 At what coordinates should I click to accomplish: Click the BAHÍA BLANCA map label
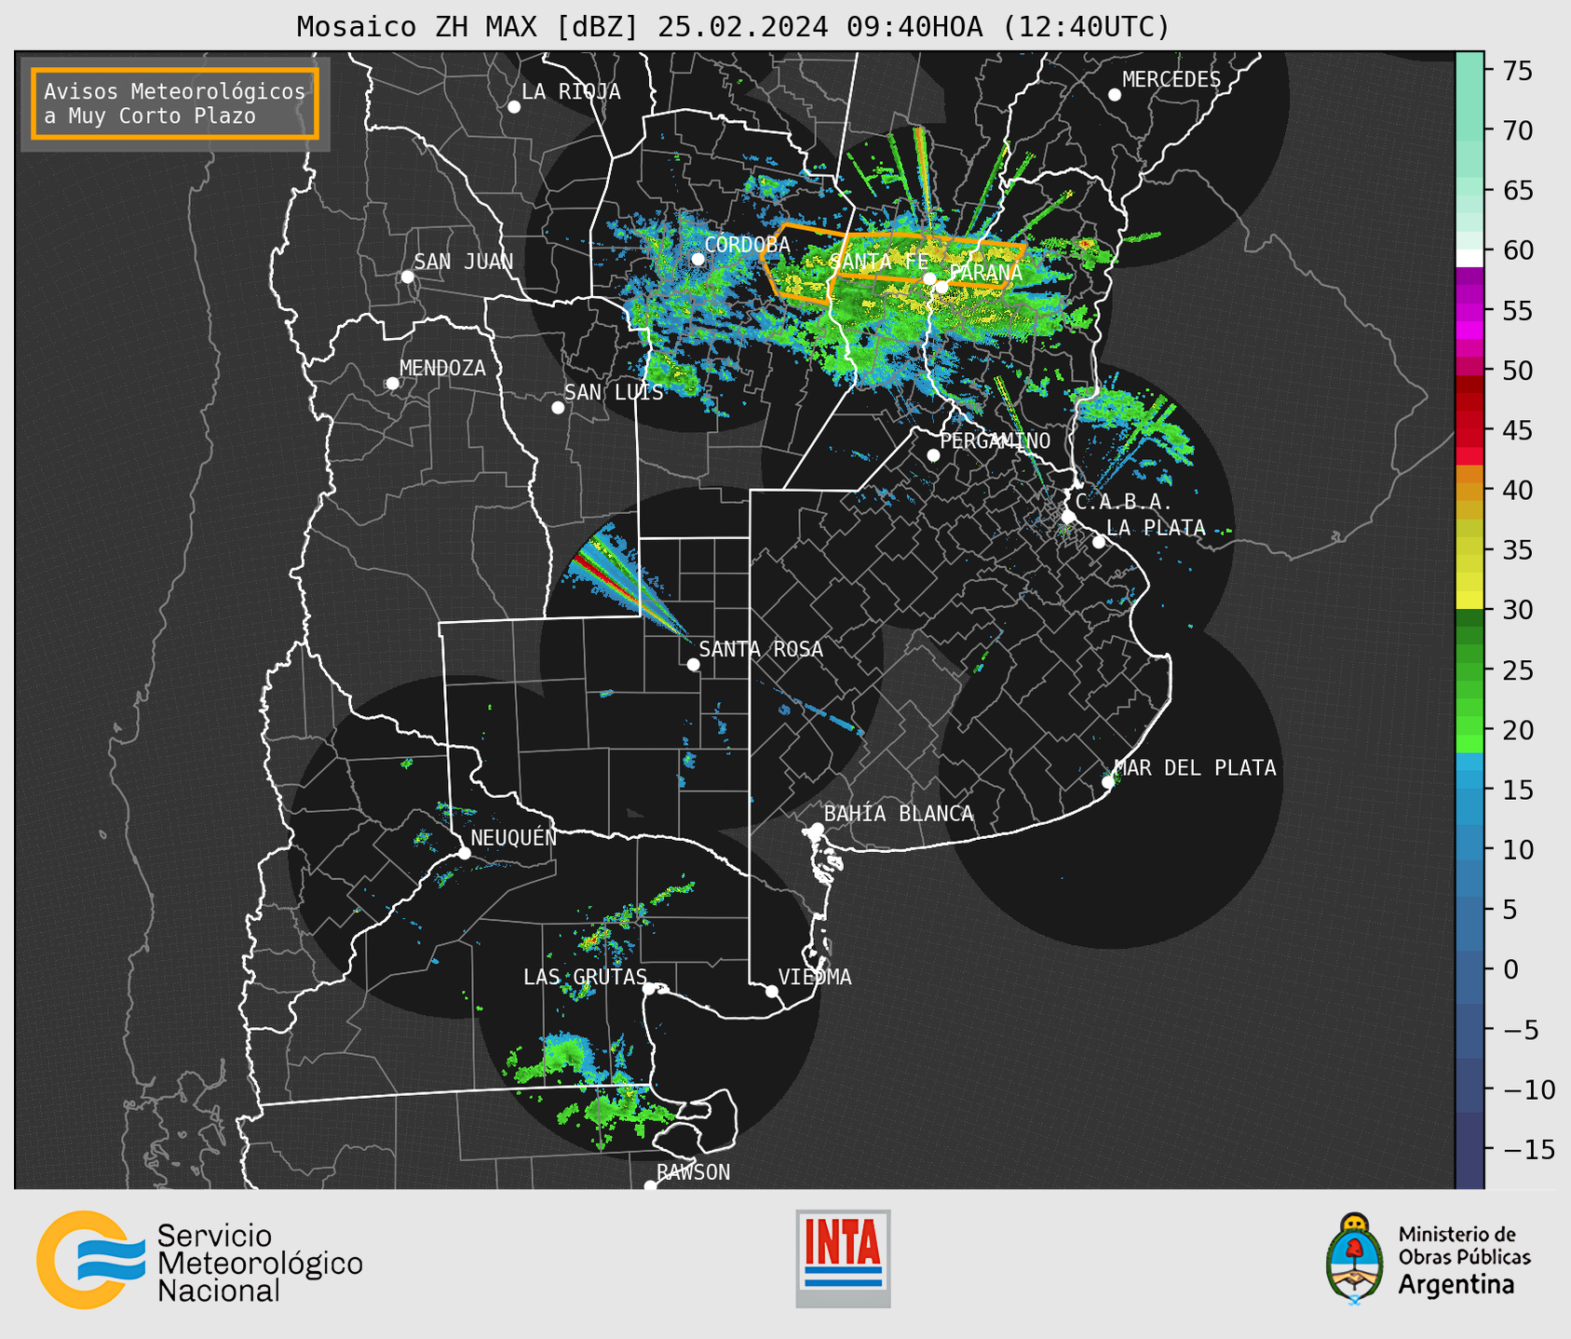click(x=899, y=814)
